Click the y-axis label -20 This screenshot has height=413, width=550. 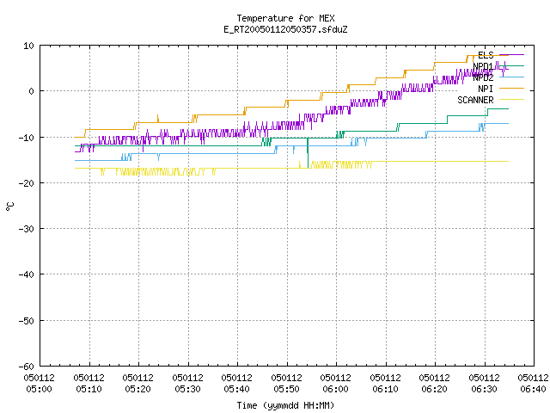point(27,183)
